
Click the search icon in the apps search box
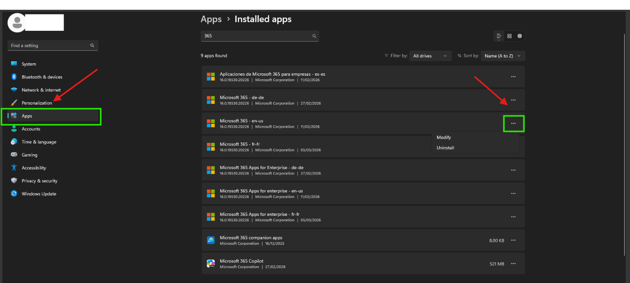tap(314, 36)
